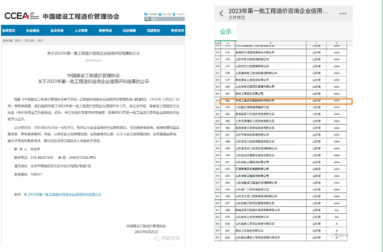Click the CCEA logo
383x252 pixels.
point(21,16)
